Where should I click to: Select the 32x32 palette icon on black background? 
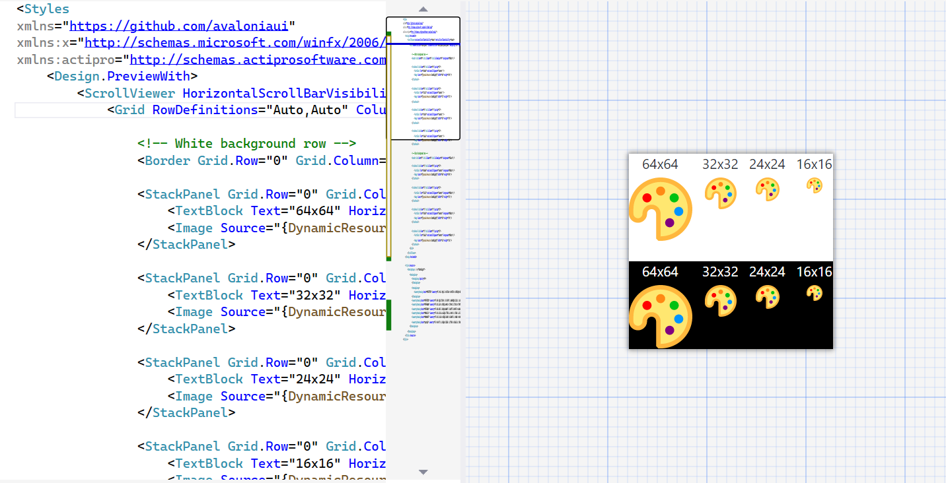tap(720, 300)
